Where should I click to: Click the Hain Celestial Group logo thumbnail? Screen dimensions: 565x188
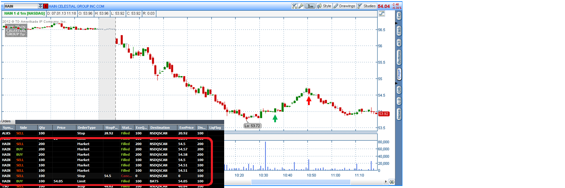click(x=16, y=30)
